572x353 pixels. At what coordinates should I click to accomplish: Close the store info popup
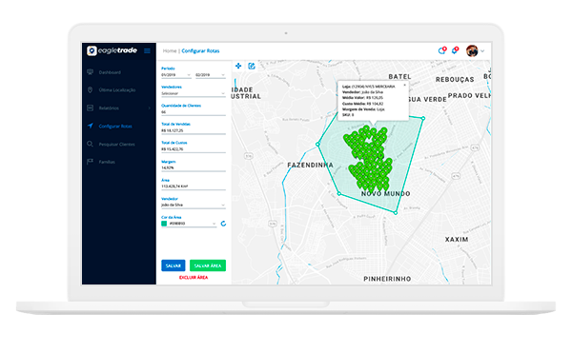click(404, 85)
